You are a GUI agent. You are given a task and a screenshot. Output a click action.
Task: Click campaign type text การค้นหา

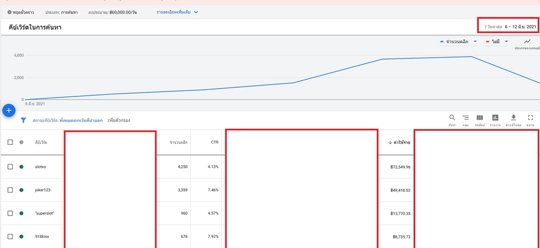pyautogui.click(x=69, y=12)
